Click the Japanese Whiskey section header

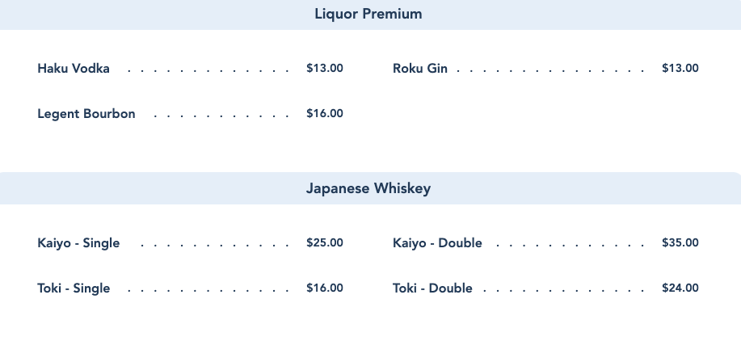tap(368, 189)
